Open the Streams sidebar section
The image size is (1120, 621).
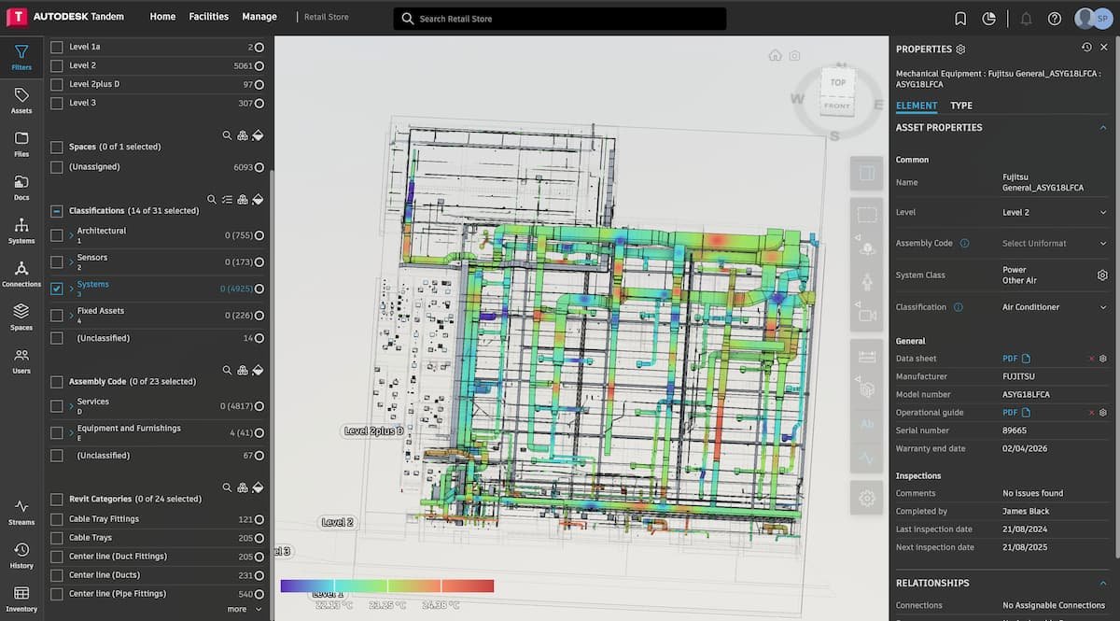tap(21, 512)
